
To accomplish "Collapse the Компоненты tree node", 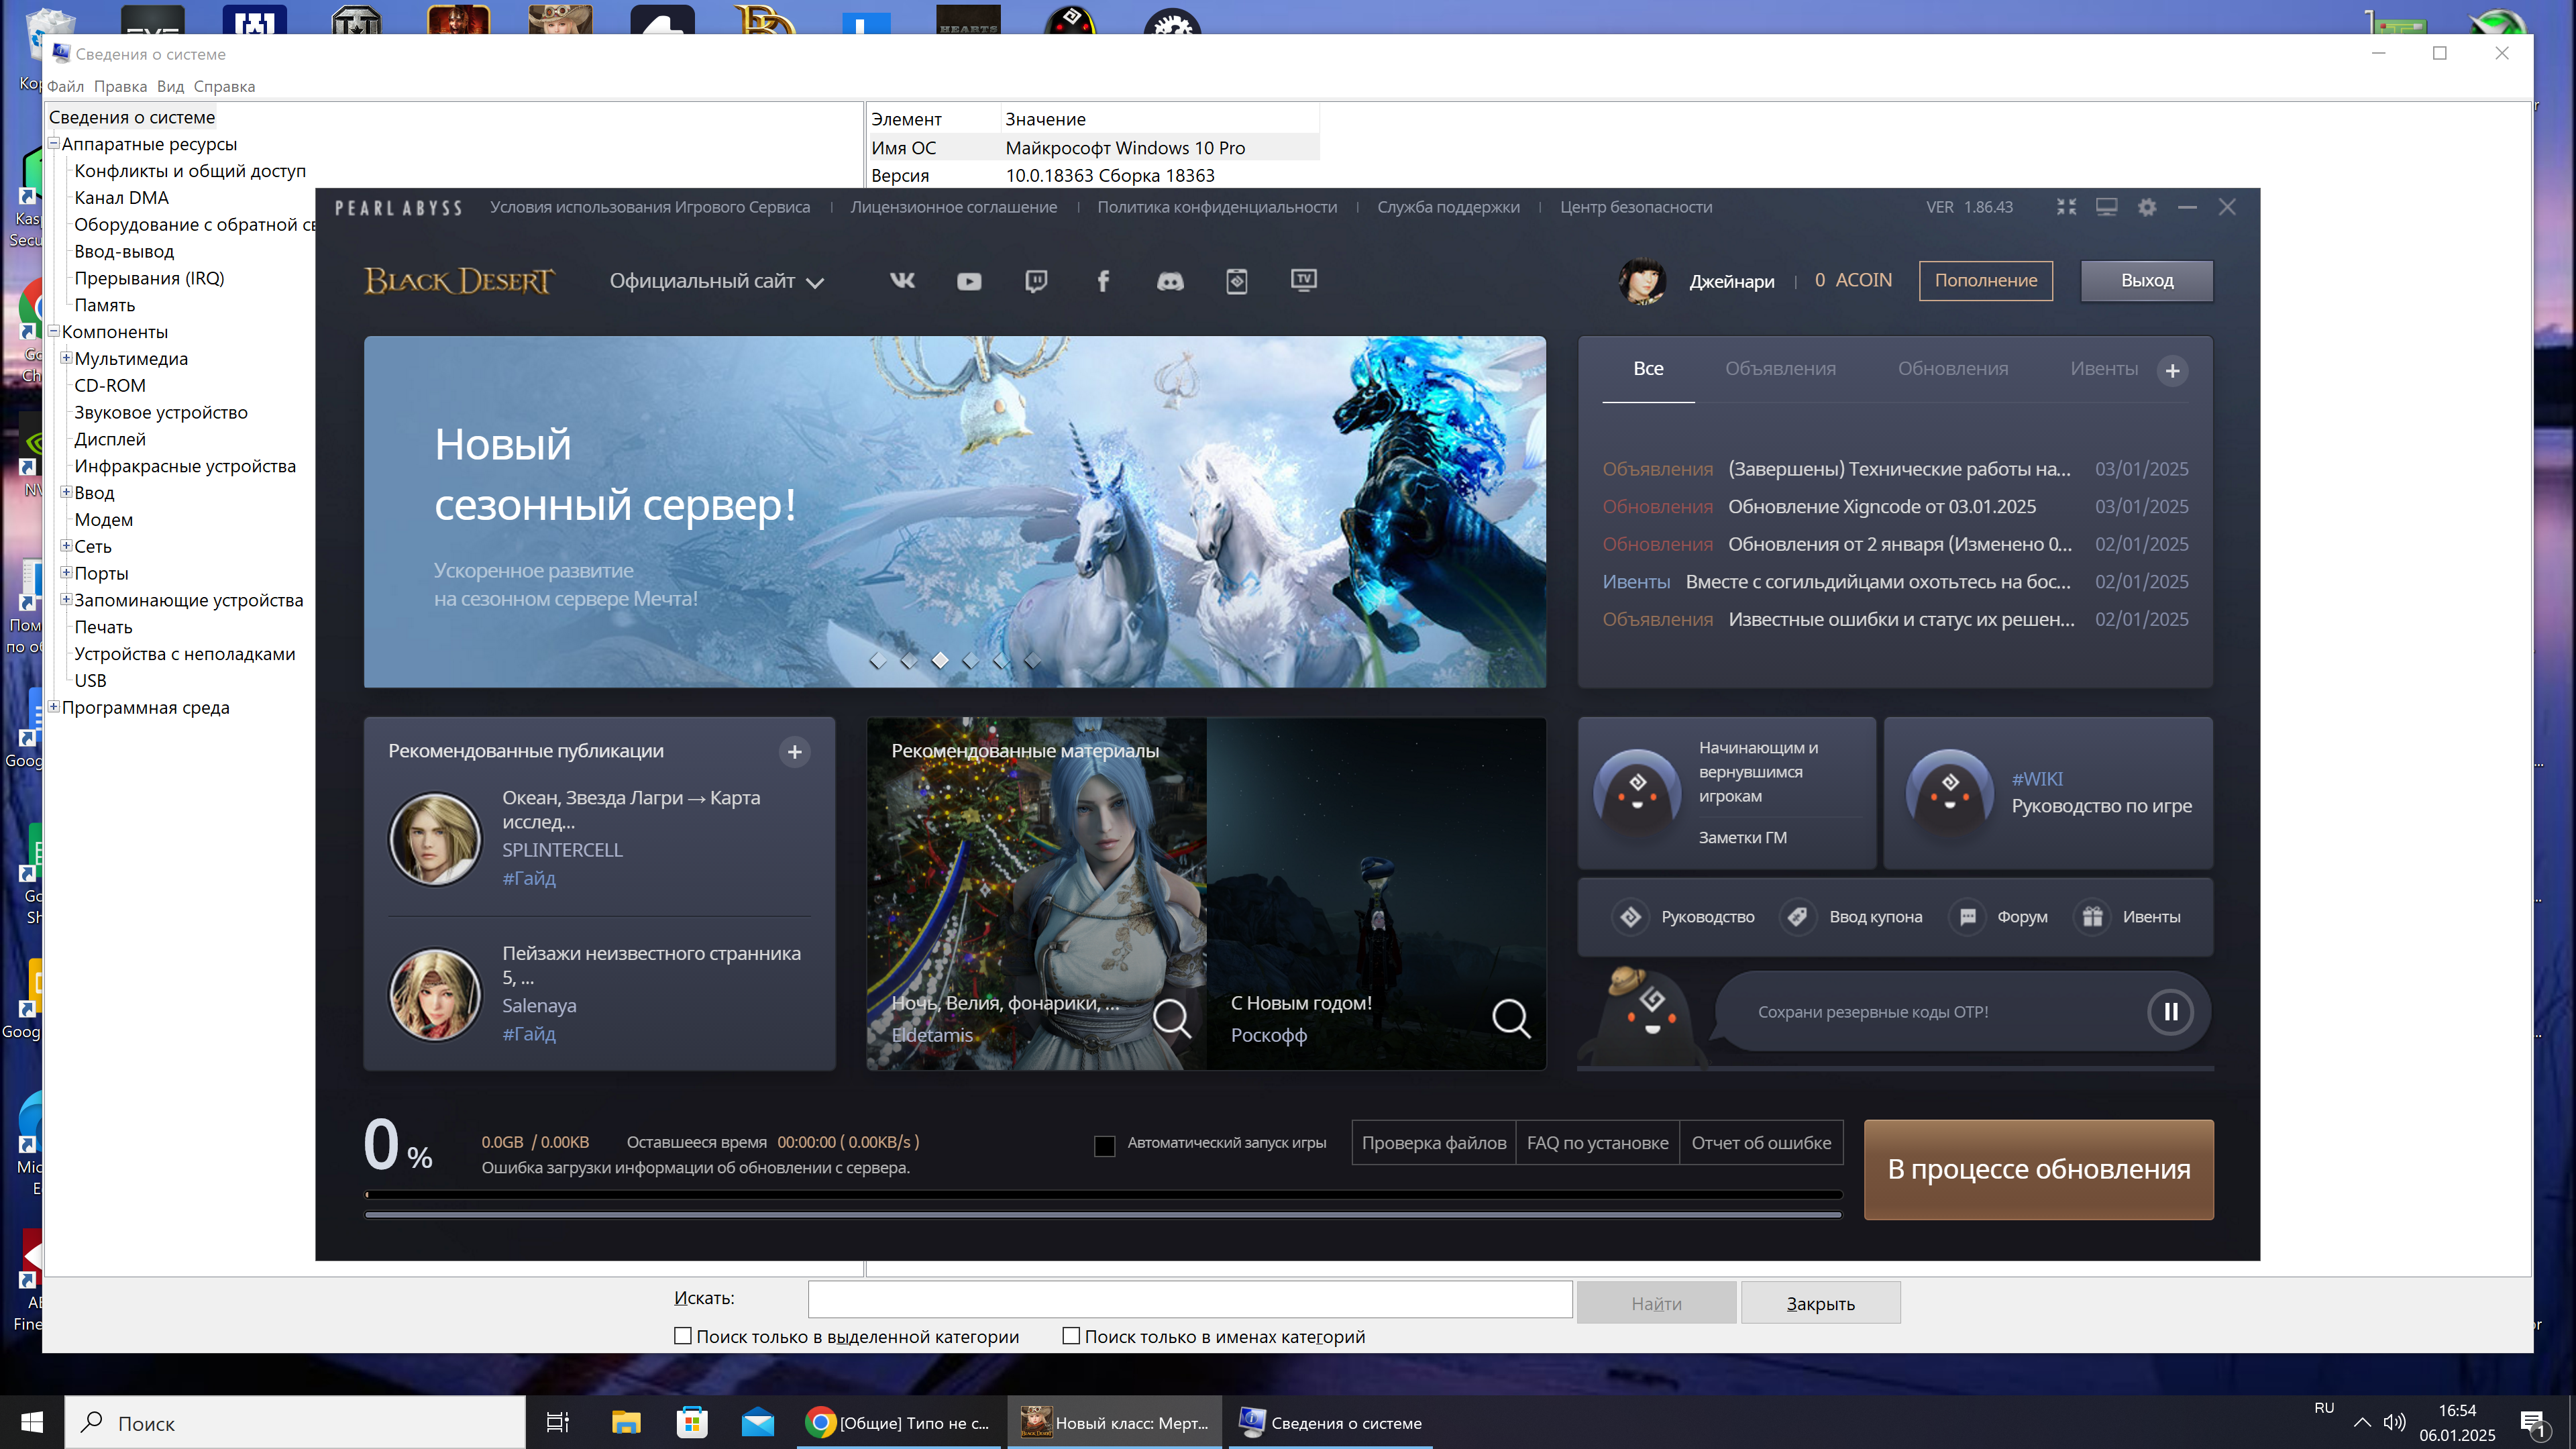I will [x=54, y=331].
